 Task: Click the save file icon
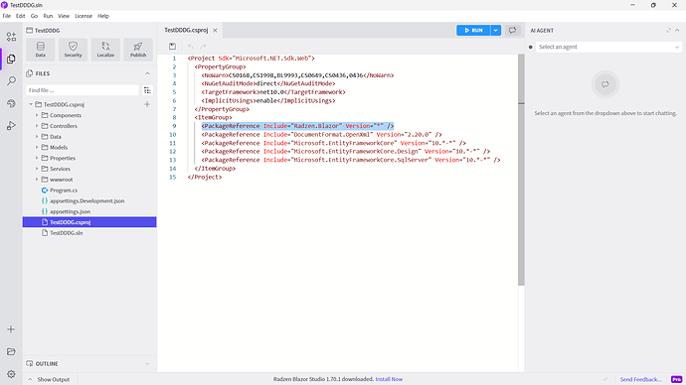point(172,47)
